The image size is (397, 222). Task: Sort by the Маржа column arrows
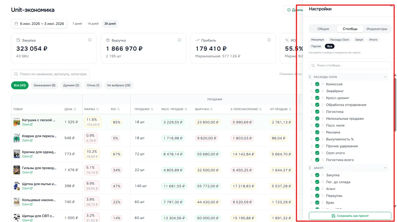98,109
